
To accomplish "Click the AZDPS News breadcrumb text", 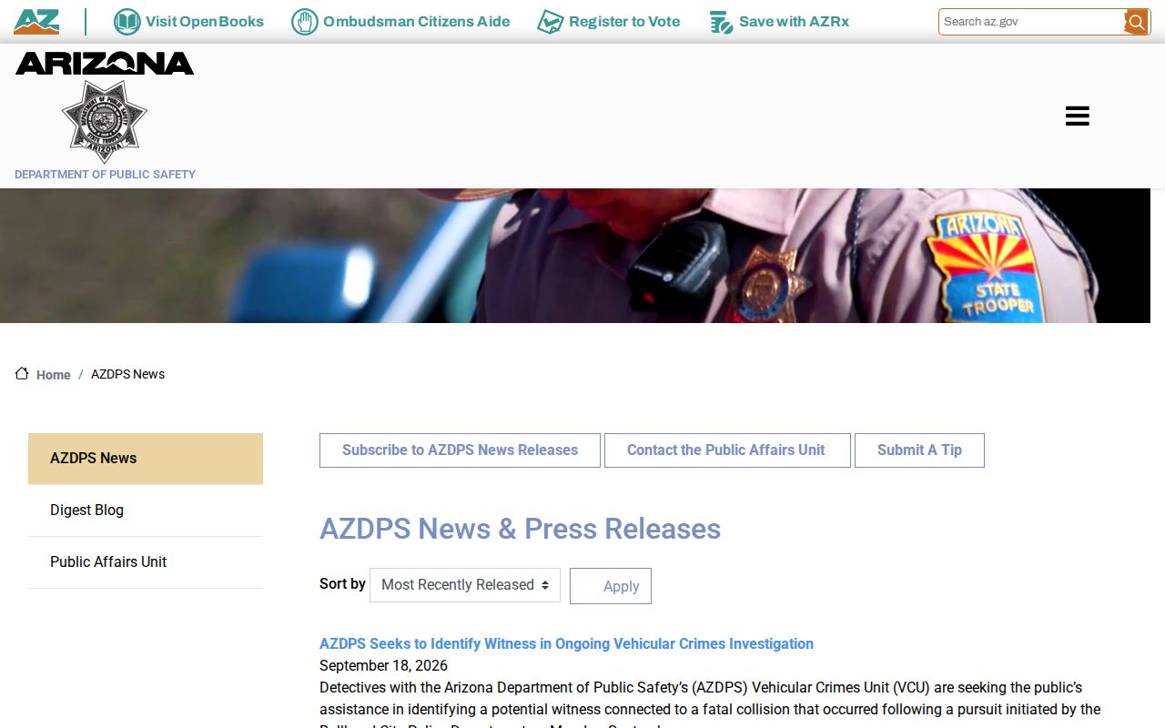I will pyautogui.click(x=127, y=374).
